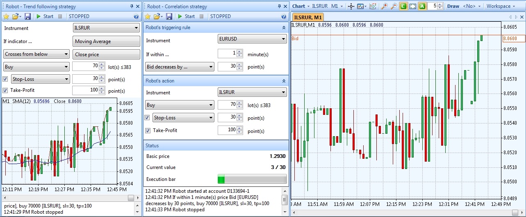Collapse the Robot's triggering rule section
Image resolution: width=526 pixels, height=217 pixels.
pyautogui.click(x=284, y=27)
